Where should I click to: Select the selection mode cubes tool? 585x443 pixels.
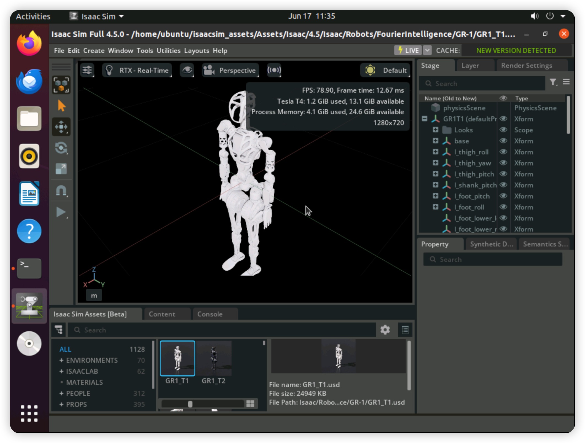(x=61, y=85)
